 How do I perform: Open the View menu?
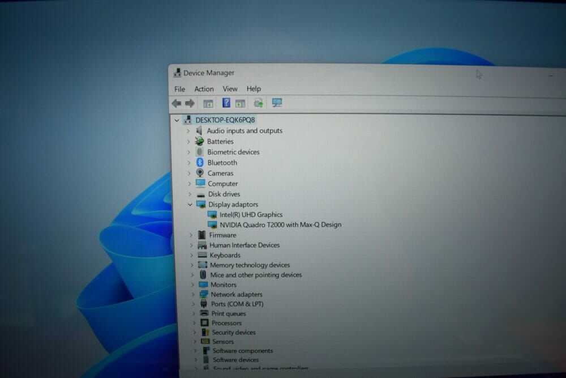230,88
